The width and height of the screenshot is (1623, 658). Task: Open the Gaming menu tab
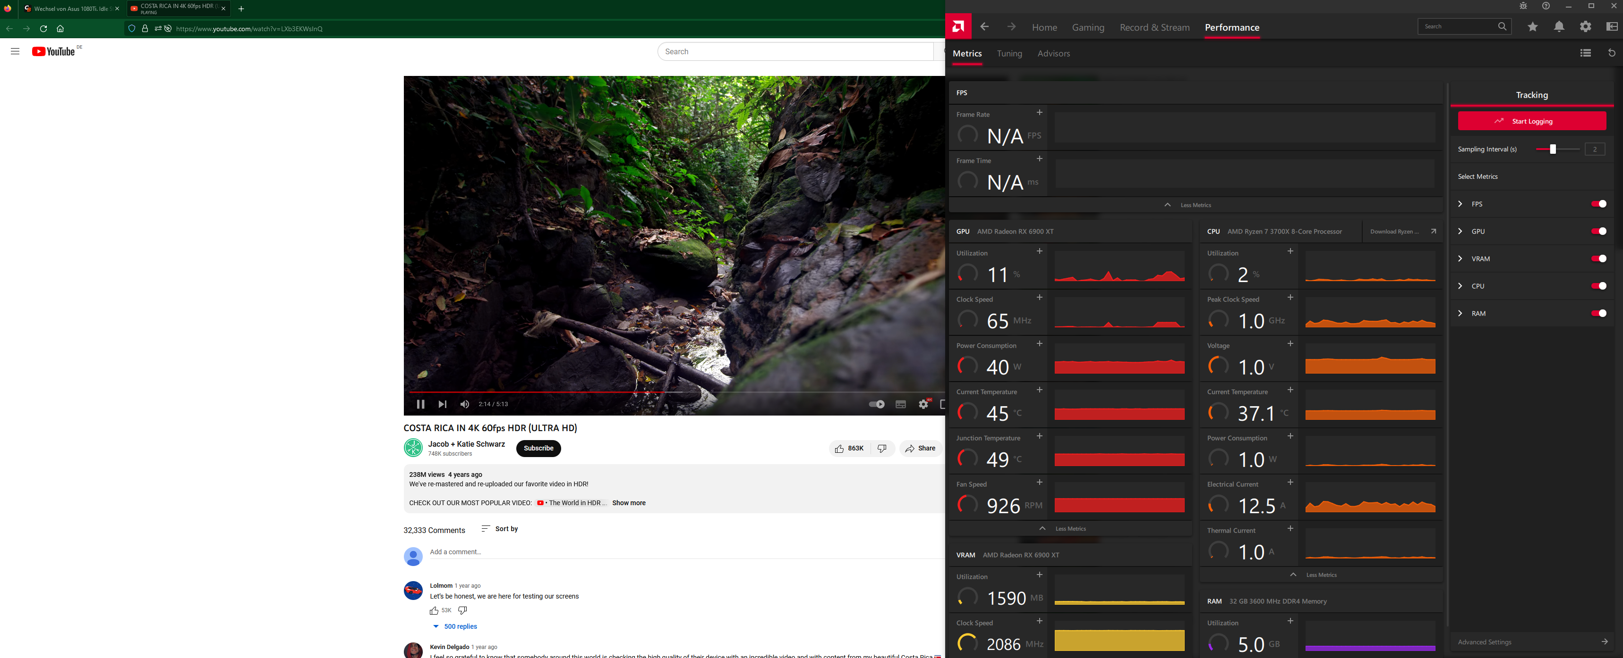point(1087,27)
